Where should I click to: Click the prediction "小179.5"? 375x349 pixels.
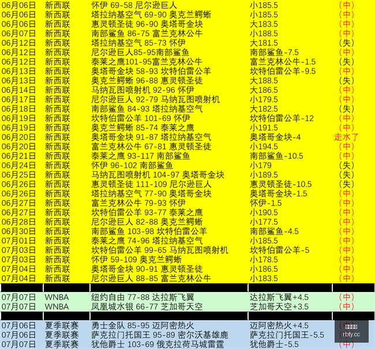pos(264,99)
